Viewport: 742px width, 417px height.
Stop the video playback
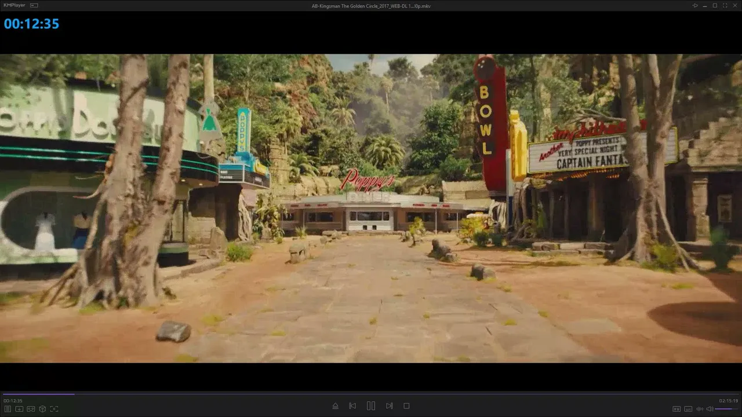click(x=406, y=406)
